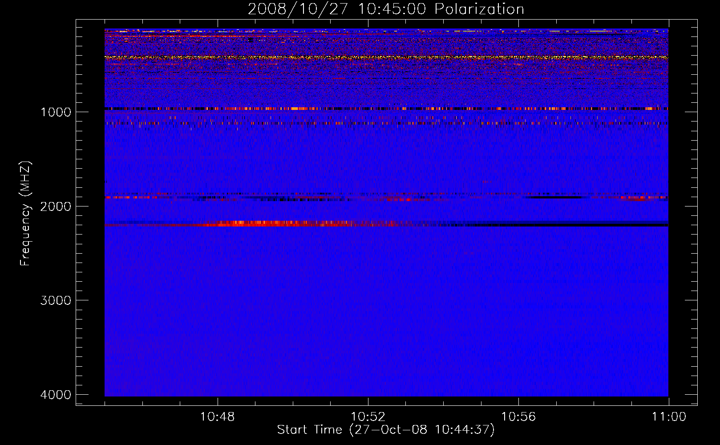
Task: Click the 10:52 time tick label
Action: click(368, 417)
